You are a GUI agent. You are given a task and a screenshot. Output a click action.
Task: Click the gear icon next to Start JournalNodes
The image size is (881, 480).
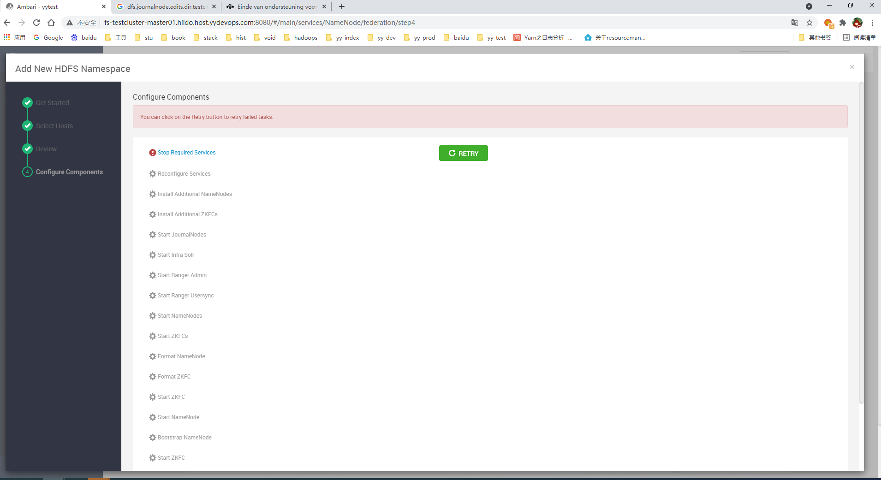coord(152,235)
